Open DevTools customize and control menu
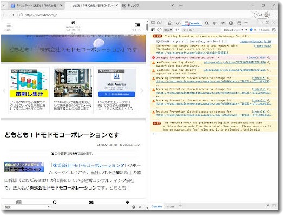283x215 pixels. [261, 23]
